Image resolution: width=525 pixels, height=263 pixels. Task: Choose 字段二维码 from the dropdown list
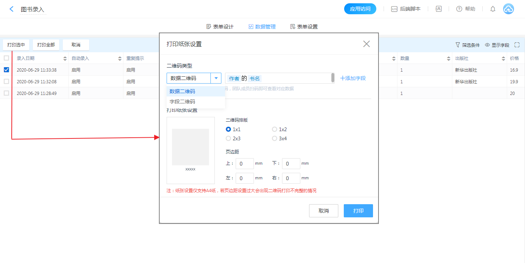[x=196, y=102]
